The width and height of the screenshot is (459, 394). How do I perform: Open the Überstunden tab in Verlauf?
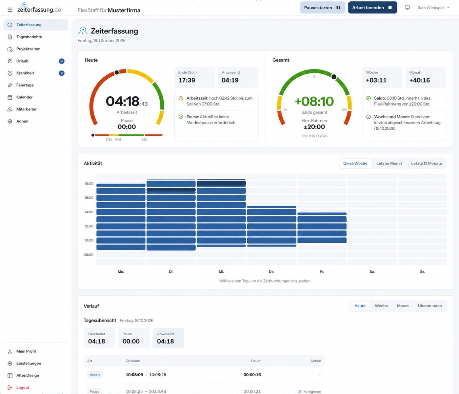pos(429,306)
